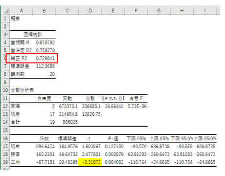Select value 214654.8
Image resolution: width=225 pixels, height=176 pixels.
(68, 114)
